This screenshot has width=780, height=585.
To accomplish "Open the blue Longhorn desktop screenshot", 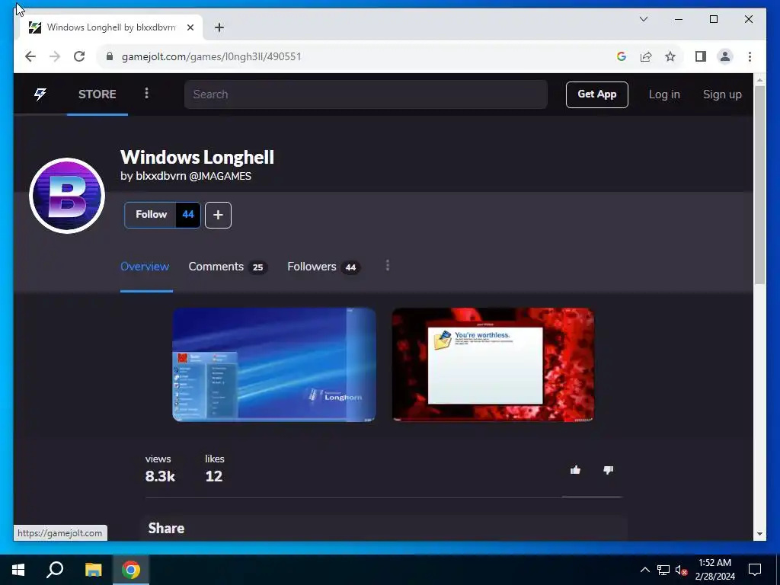I will (274, 365).
